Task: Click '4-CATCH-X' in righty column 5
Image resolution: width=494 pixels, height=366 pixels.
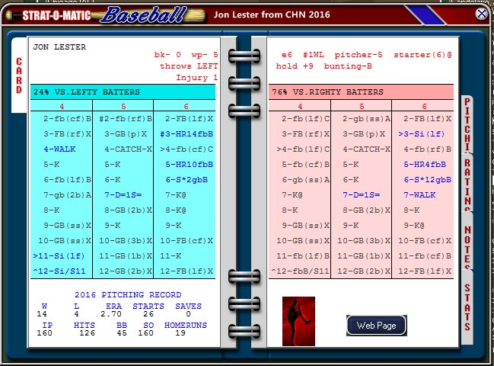Action: pos(367,149)
